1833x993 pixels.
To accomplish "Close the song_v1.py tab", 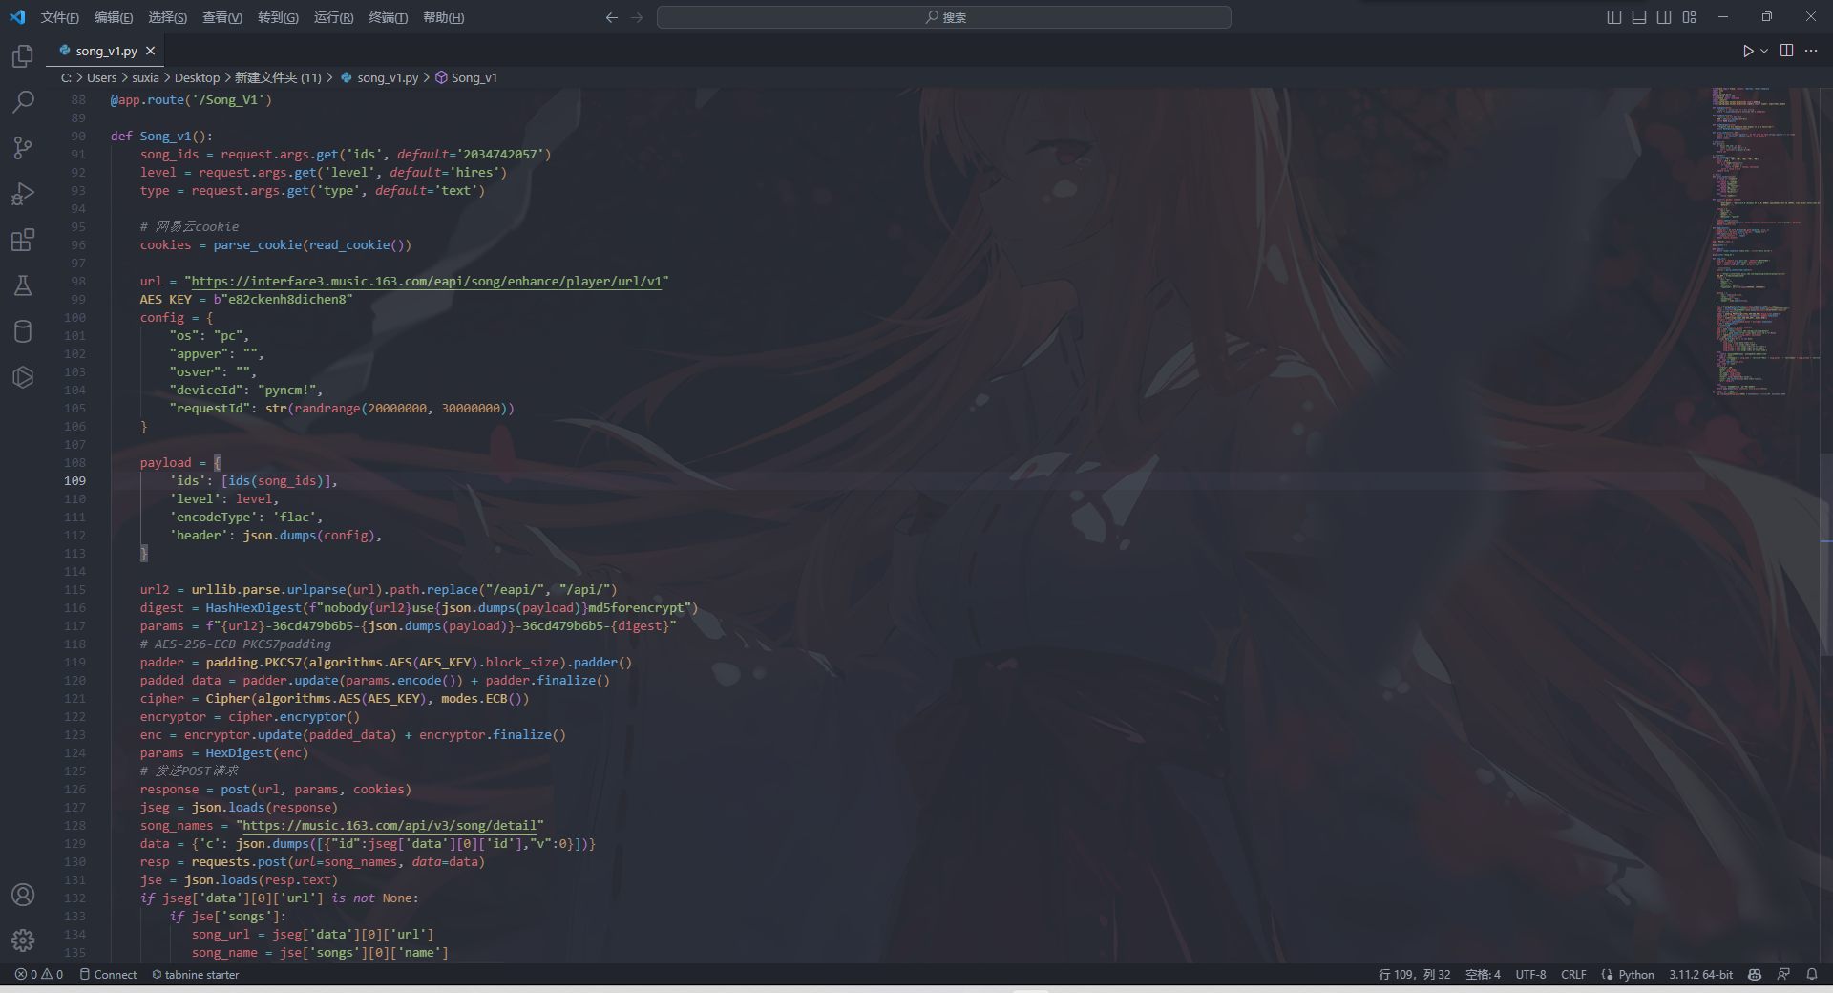I will pos(150,51).
